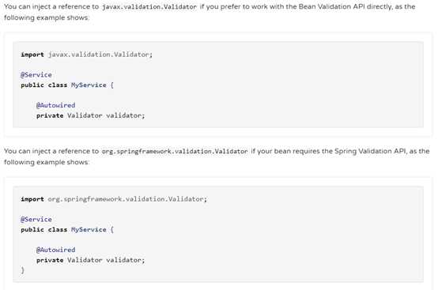Click the line 'import javax.validation.Validator;'
The image size is (438, 290).
coord(87,55)
